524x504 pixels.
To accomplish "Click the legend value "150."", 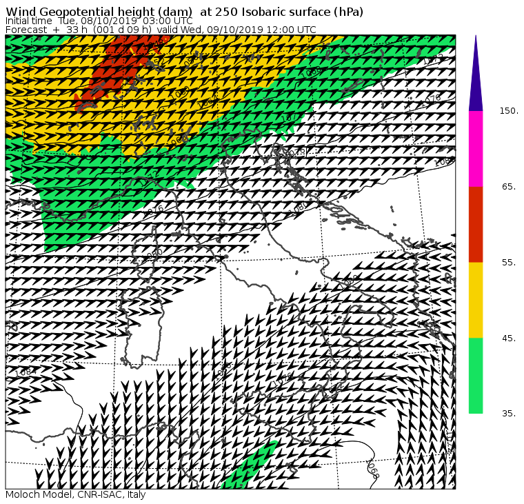I will 509,111.
